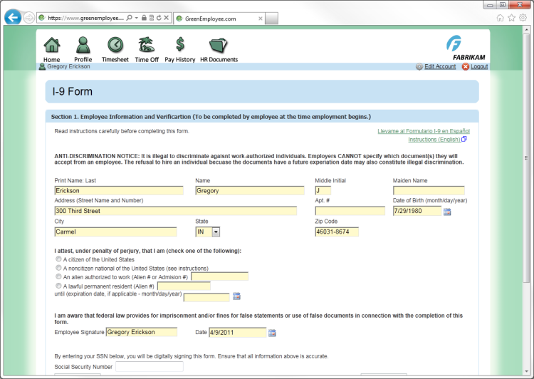Open address bar autocomplete dropdown arrow
The height and width of the screenshot is (379, 534).
click(137, 18)
